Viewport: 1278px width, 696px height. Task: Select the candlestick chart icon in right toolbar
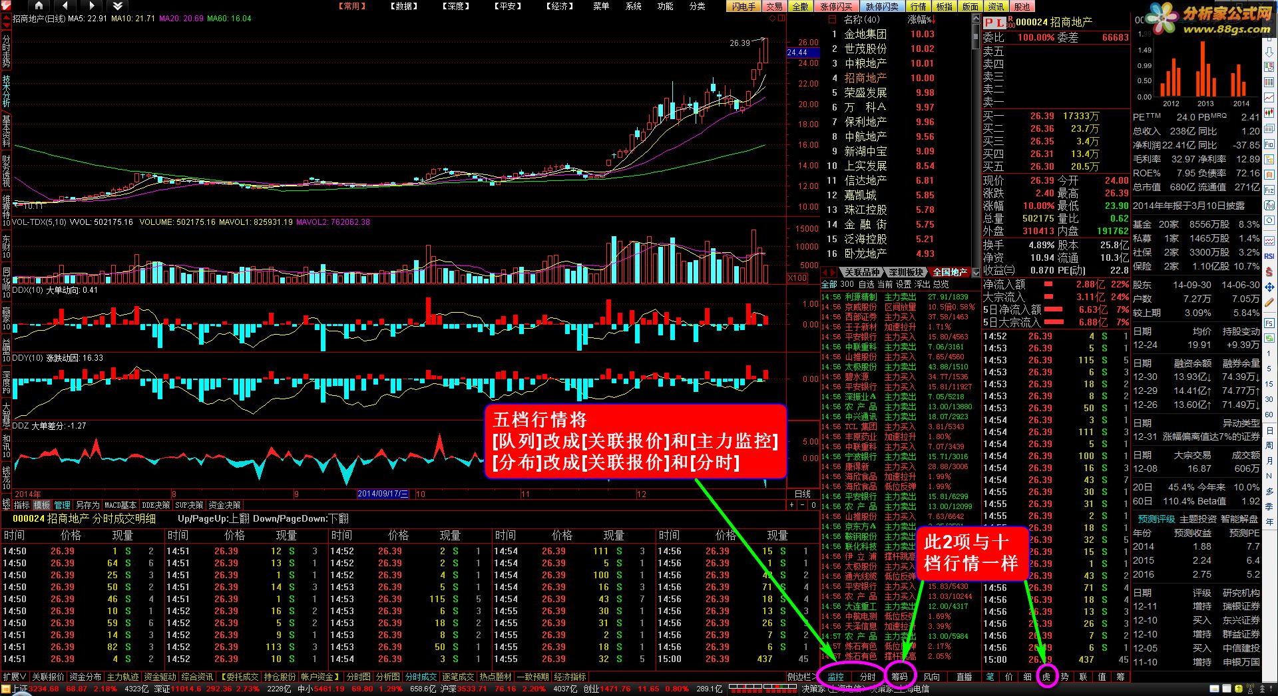tap(1269, 112)
